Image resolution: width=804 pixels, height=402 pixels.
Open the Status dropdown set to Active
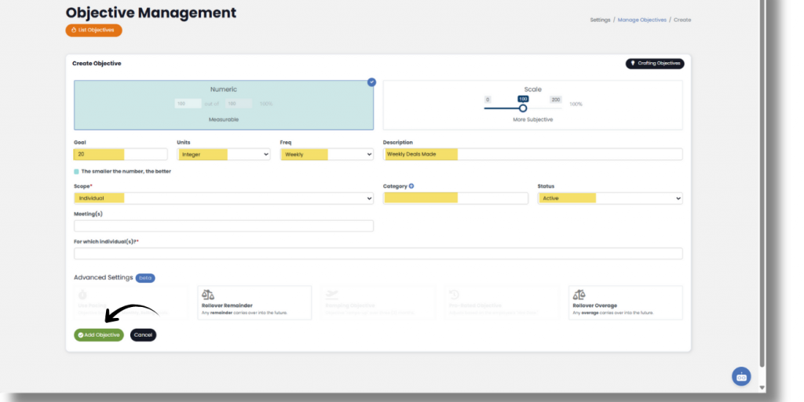(609, 199)
